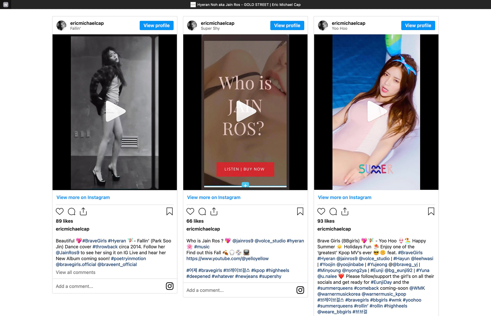Click Instagram logo in Fallin' post footer
The image size is (491, 316).
(170, 286)
